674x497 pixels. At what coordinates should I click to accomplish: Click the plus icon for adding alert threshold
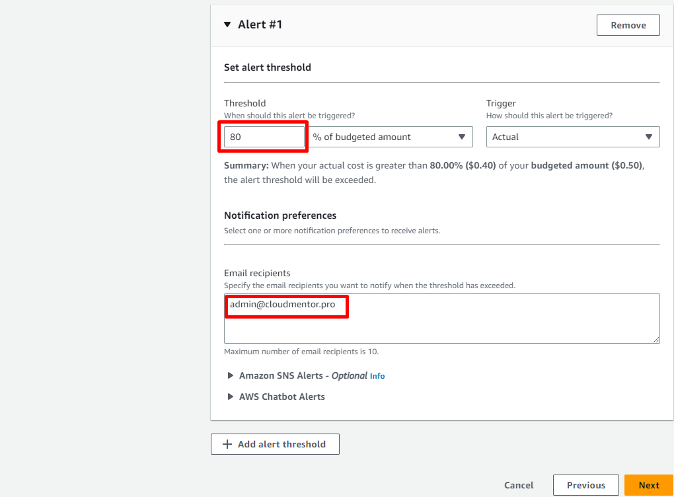tap(227, 444)
